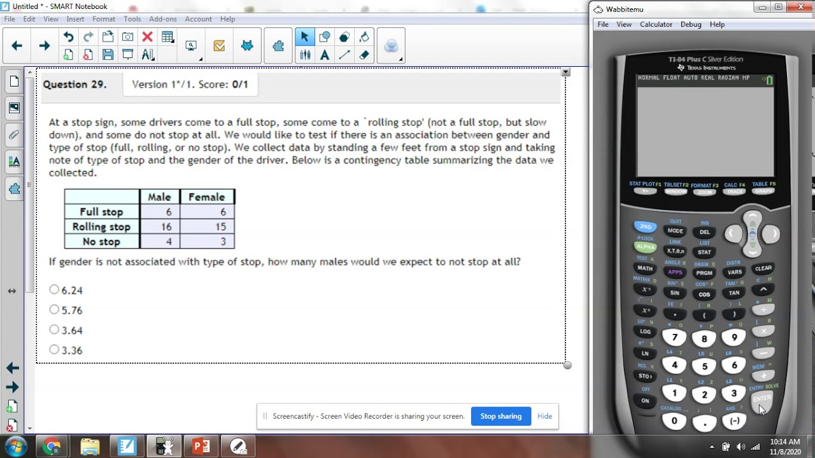This screenshot has width=815, height=458.
Task: Click the red X Delete icon
Action: click(147, 37)
